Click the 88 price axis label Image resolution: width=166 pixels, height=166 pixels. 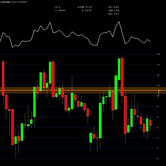tap(158, 117)
